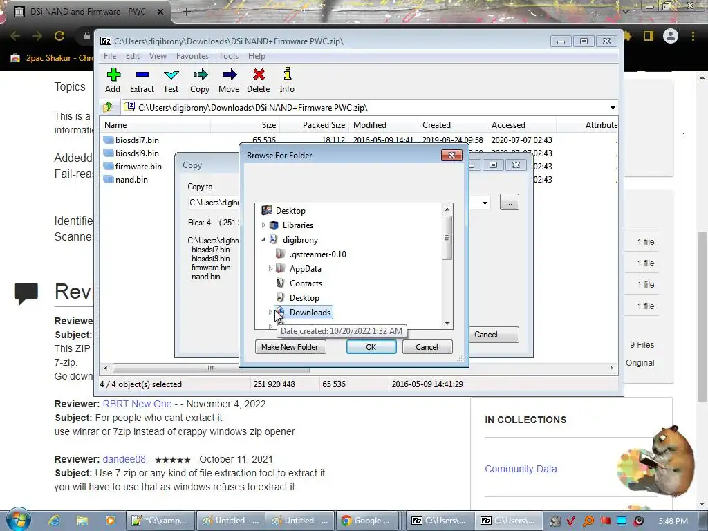Screen dimensions: 708x531
Task: Sort by the Modified column header
Action: point(383,125)
